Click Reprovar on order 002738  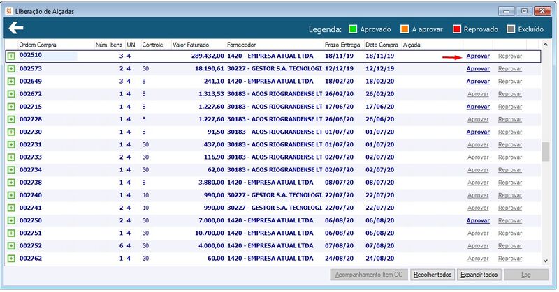tap(510, 183)
